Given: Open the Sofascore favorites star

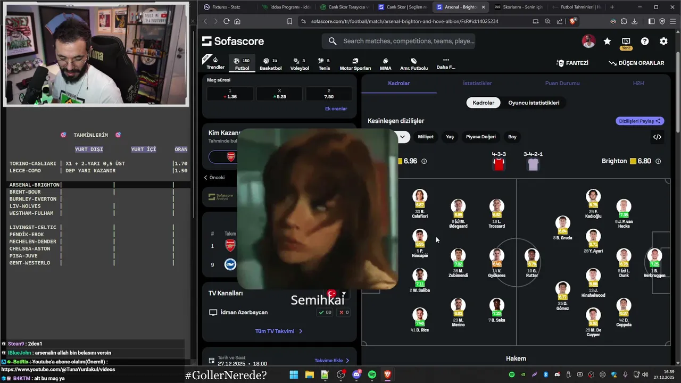Looking at the screenshot, I should 607,41.
